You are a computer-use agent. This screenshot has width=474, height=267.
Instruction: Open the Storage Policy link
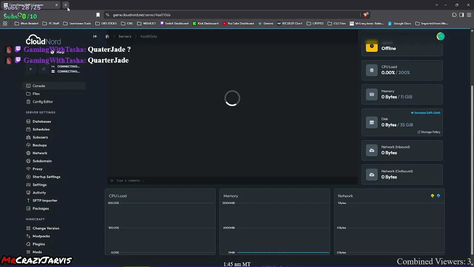click(x=429, y=132)
